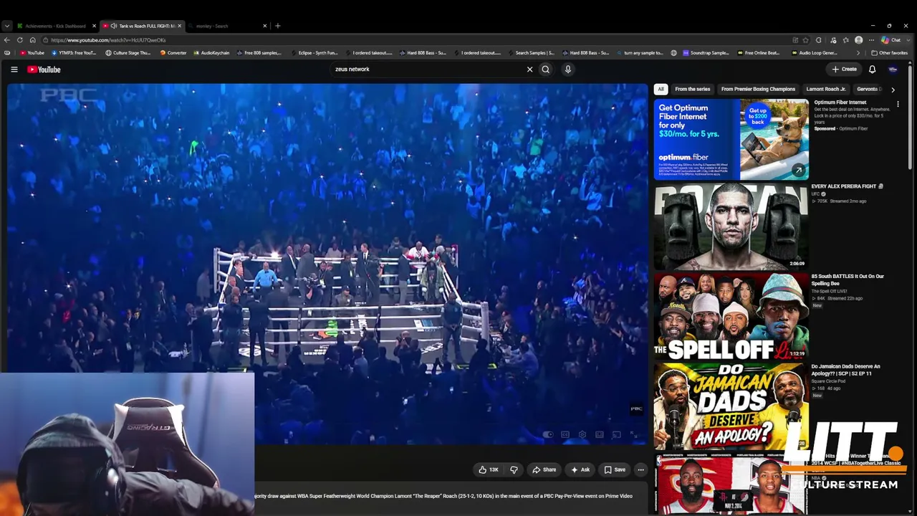
Task: Select the 'All' filter chip
Action: (661, 89)
